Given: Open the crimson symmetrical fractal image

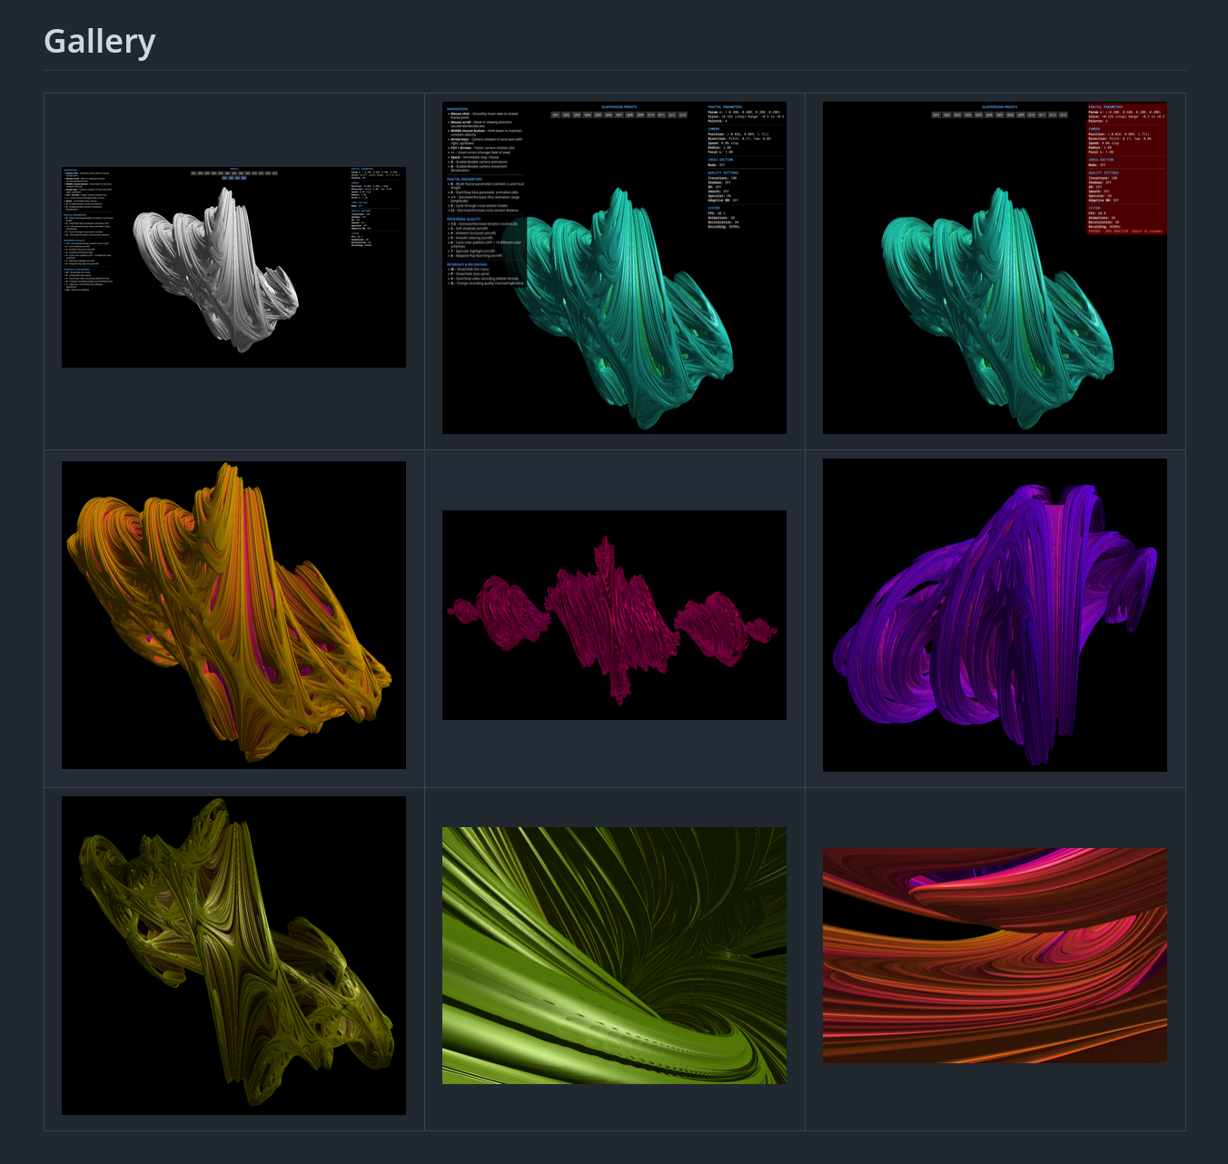Looking at the screenshot, I should [614, 615].
